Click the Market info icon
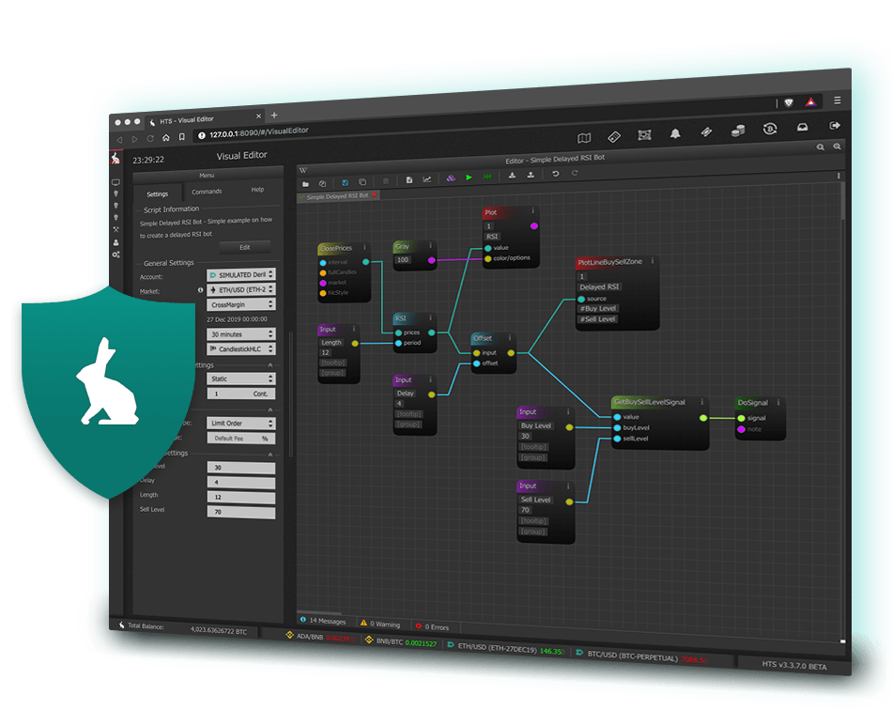 [x=200, y=290]
